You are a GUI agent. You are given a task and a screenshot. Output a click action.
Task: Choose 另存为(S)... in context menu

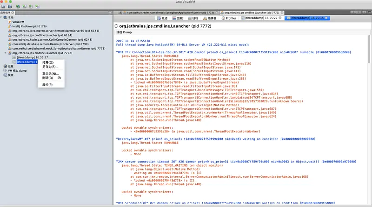pos(51,67)
